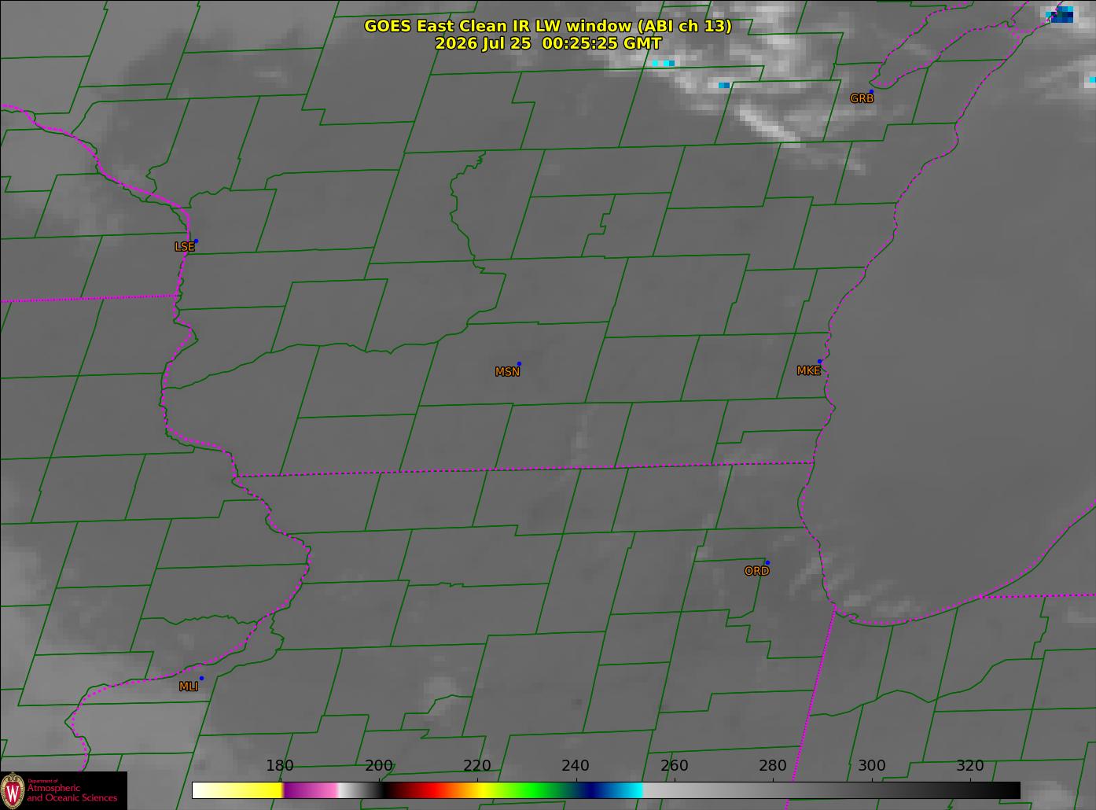
Task: Click the GRB station marker dot
Action: click(x=871, y=92)
